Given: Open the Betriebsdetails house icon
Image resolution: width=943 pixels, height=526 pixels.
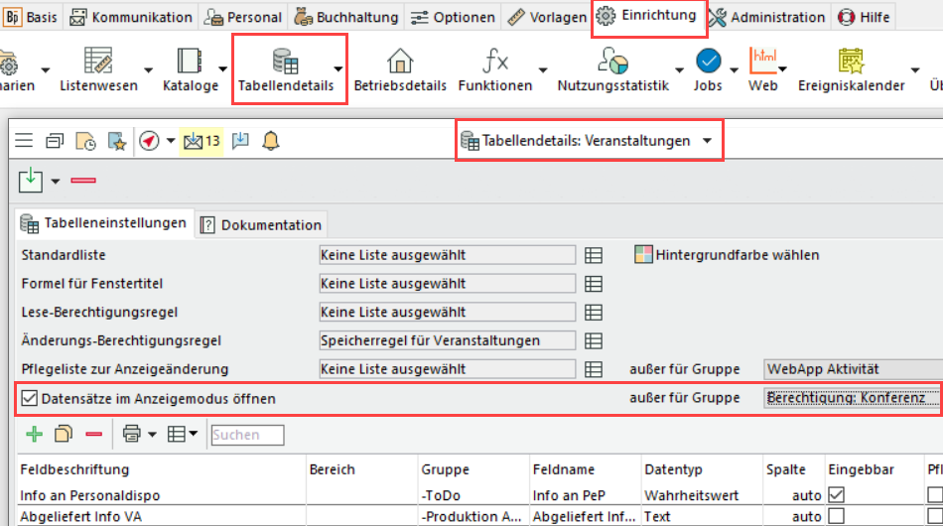Looking at the screenshot, I should pos(400,68).
